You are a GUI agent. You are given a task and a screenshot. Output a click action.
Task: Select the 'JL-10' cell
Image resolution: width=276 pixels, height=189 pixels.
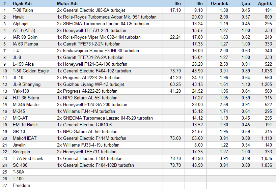tap(31, 78)
